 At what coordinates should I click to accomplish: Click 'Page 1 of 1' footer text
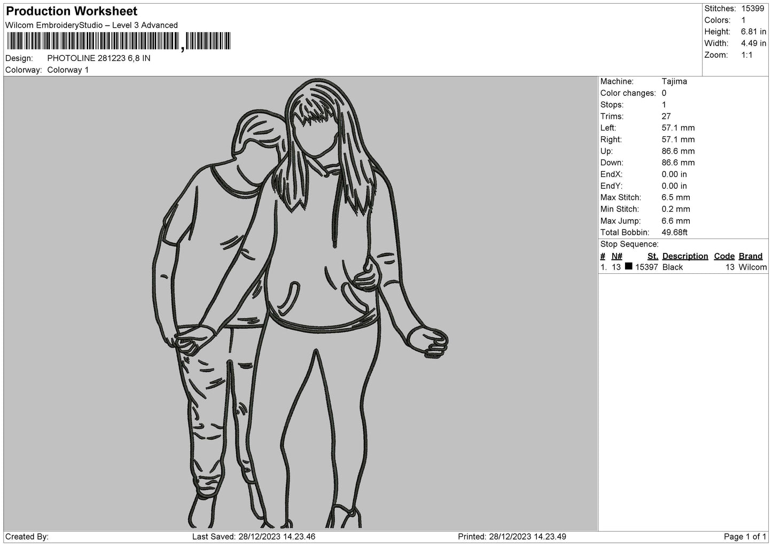(745, 537)
